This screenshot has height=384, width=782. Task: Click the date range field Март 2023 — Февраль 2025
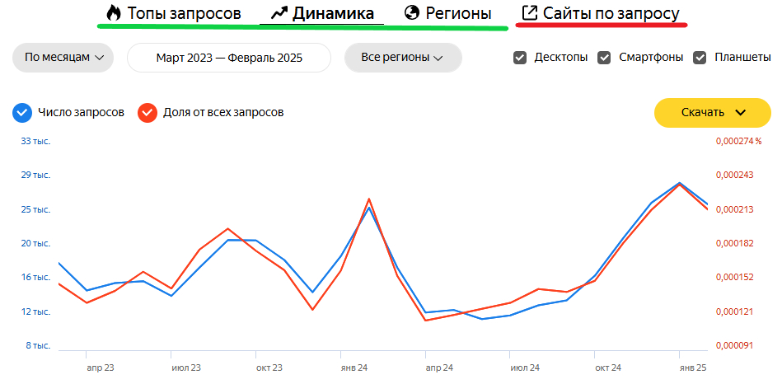pos(229,58)
